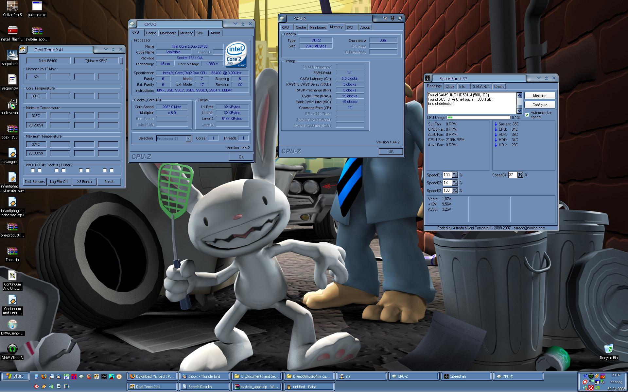628x392 pixels.
Task: Open small TjMax dropdown in Real Temp
Action: click(121, 61)
